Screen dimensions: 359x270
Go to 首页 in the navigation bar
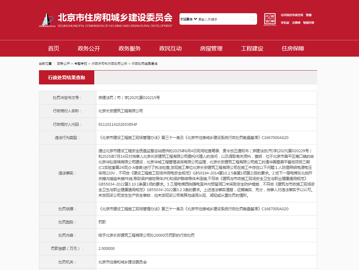click(x=54, y=49)
